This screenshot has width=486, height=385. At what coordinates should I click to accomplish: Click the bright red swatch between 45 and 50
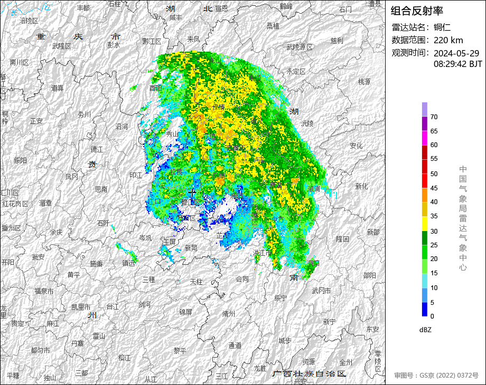[425, 181]
